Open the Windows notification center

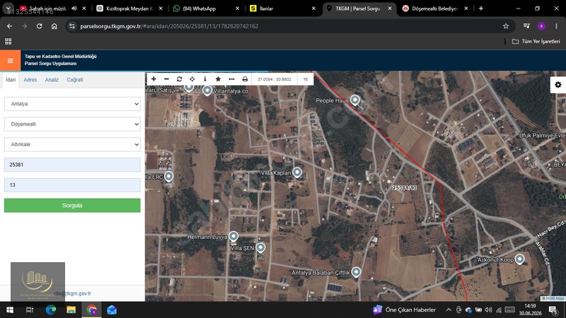click(553, 310)
